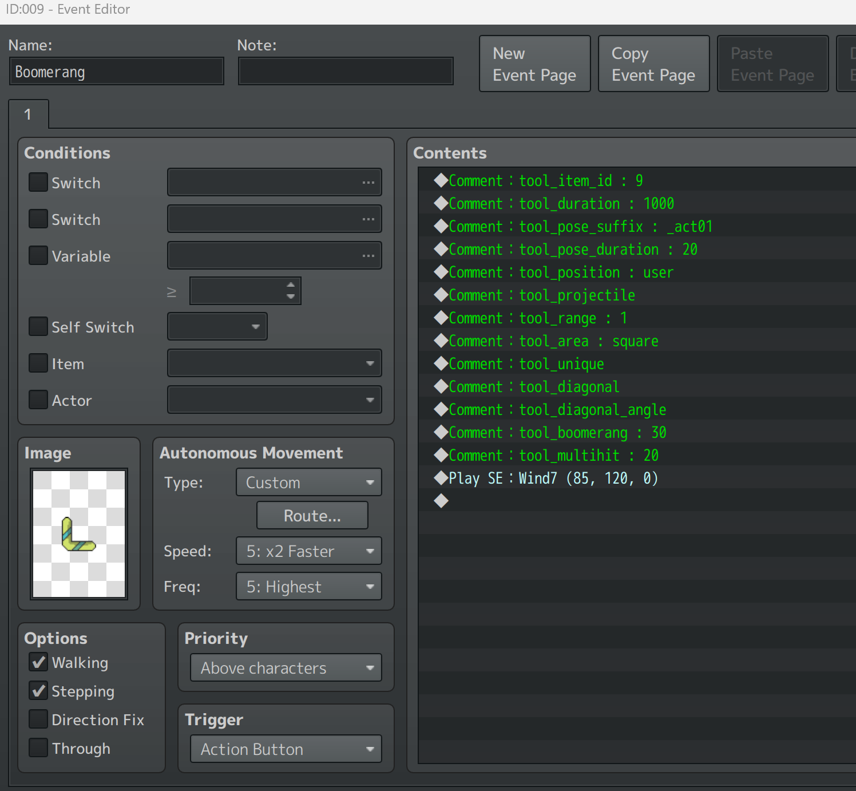Open the Priority dropdown Above characters
This screenshot has height=791, width=856.
(286, 668)
